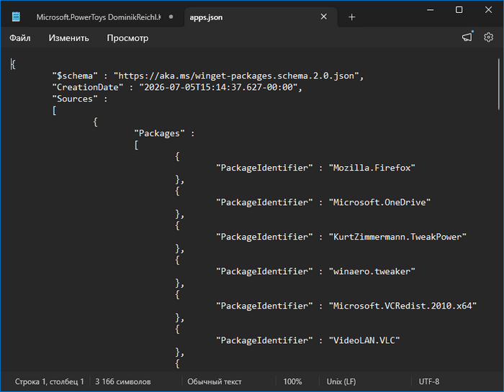Click "VideoLAN.VLC" value
This screenshot has width=504, height=392.
pyautogui.click(x=364, y=341)
